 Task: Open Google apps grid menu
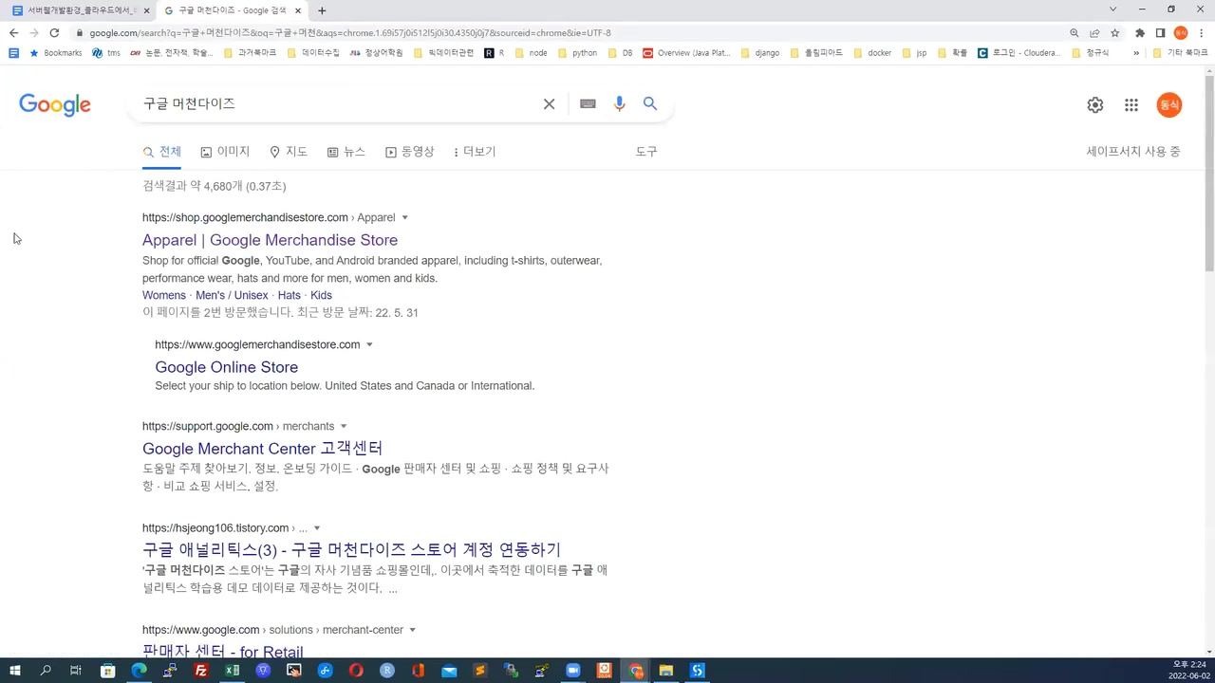coord(1131,104)
